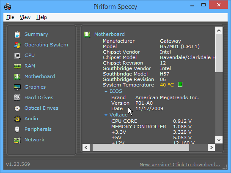Click the Chipset Revision value 12
Screen dimensions: 231x173
point(163,63)
